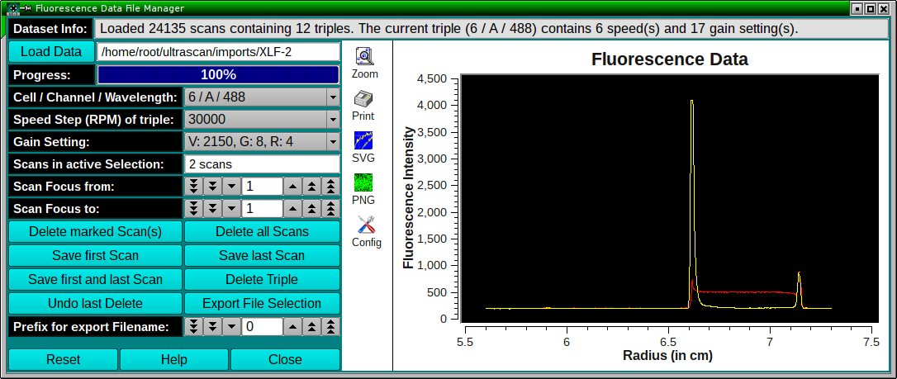Image resolution: width=897 pixels, height=379 pixels.
Task: Double-arrow increase Scan Focus to
Action: tap(311, 209)
